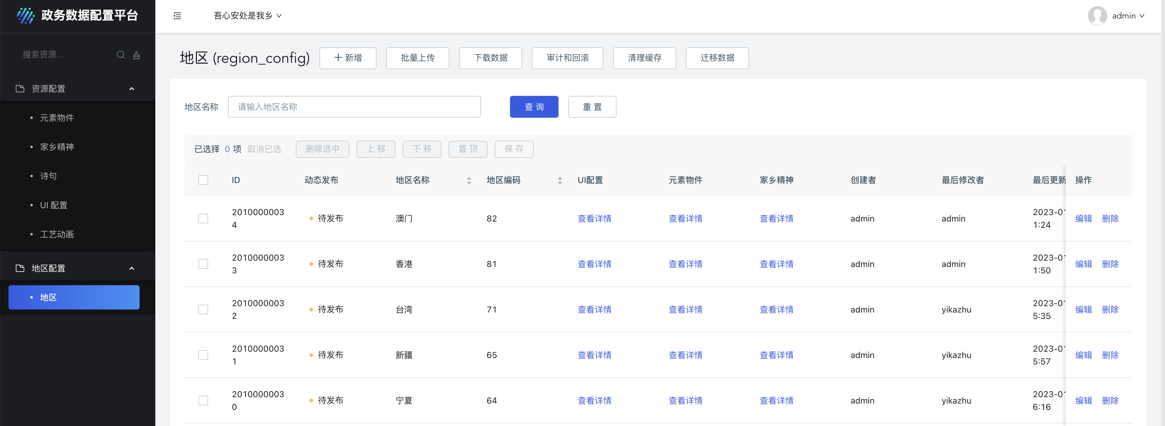Edit the 台湾 row
Image resolution: width=1165 pixels, height=426 pixels.
pos(1084,309)
